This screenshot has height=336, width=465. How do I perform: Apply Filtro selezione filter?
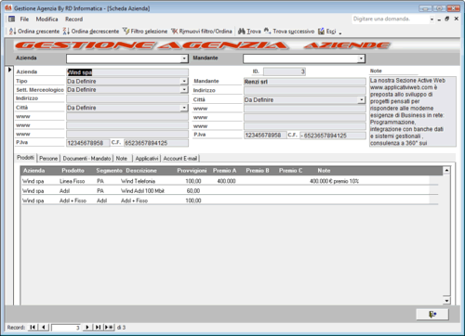[145, 32]
